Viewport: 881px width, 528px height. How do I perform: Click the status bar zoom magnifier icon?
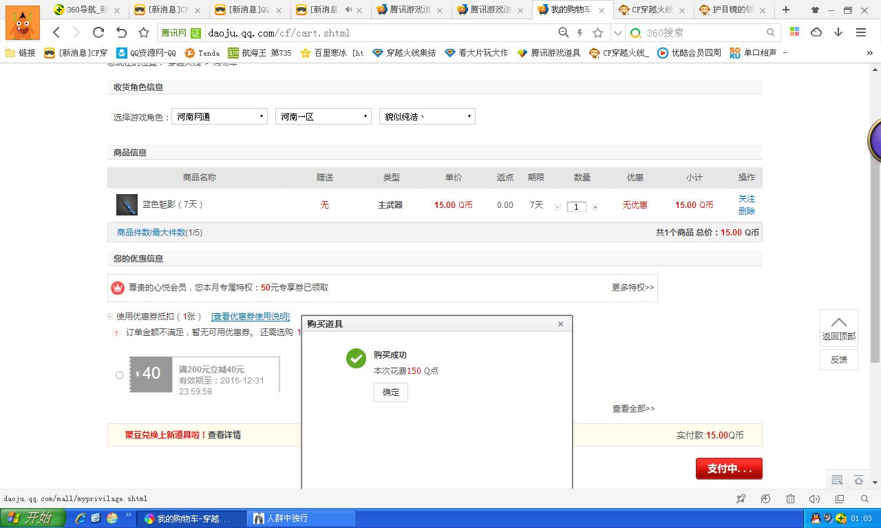(864, 498)
